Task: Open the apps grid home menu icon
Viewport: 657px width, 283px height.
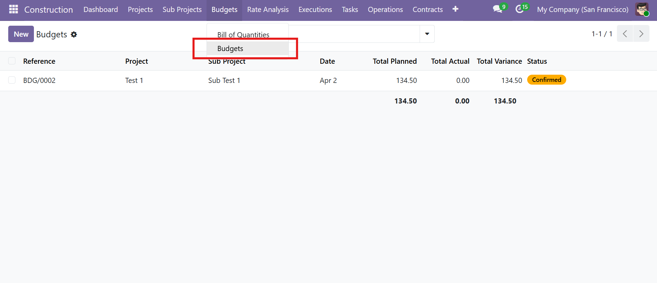Action: pyautogui.click(x=13, y=9)
